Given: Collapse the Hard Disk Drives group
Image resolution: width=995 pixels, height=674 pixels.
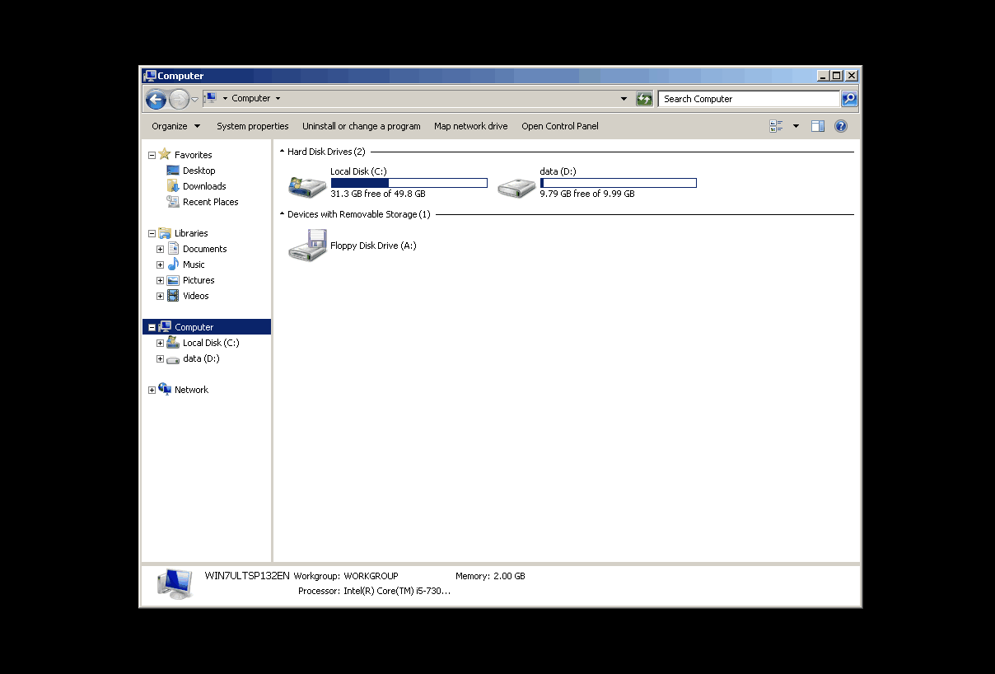Looking at the screenshot, I should [283, 152].
